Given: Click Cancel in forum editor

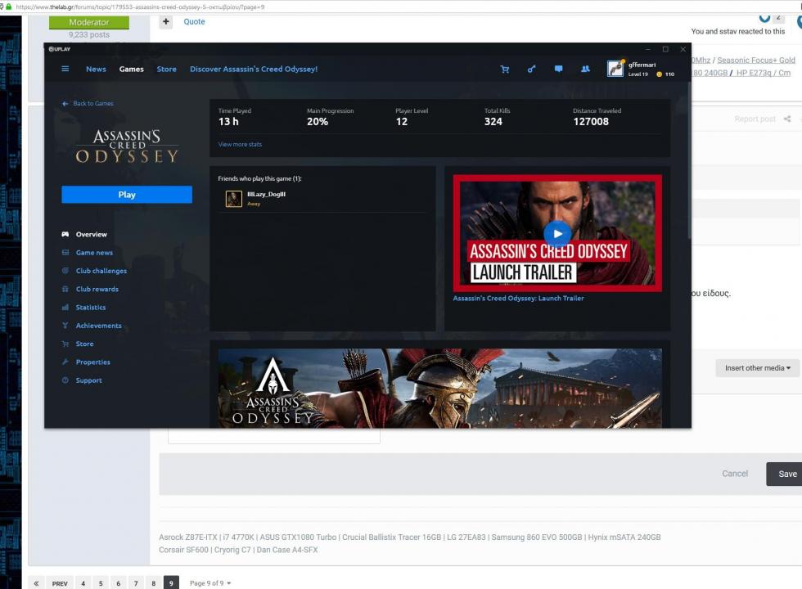Looking at the screenshot, I should coord(735,474).
